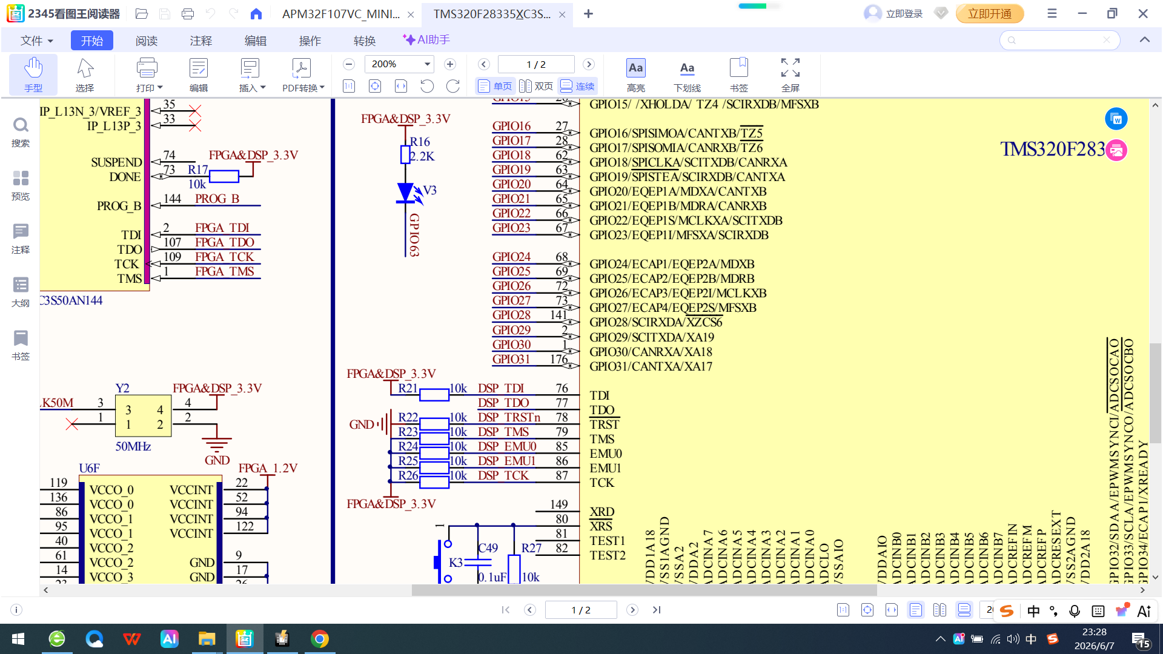
Task: Switch to double page (双页) view
Action: pos(537,86)
